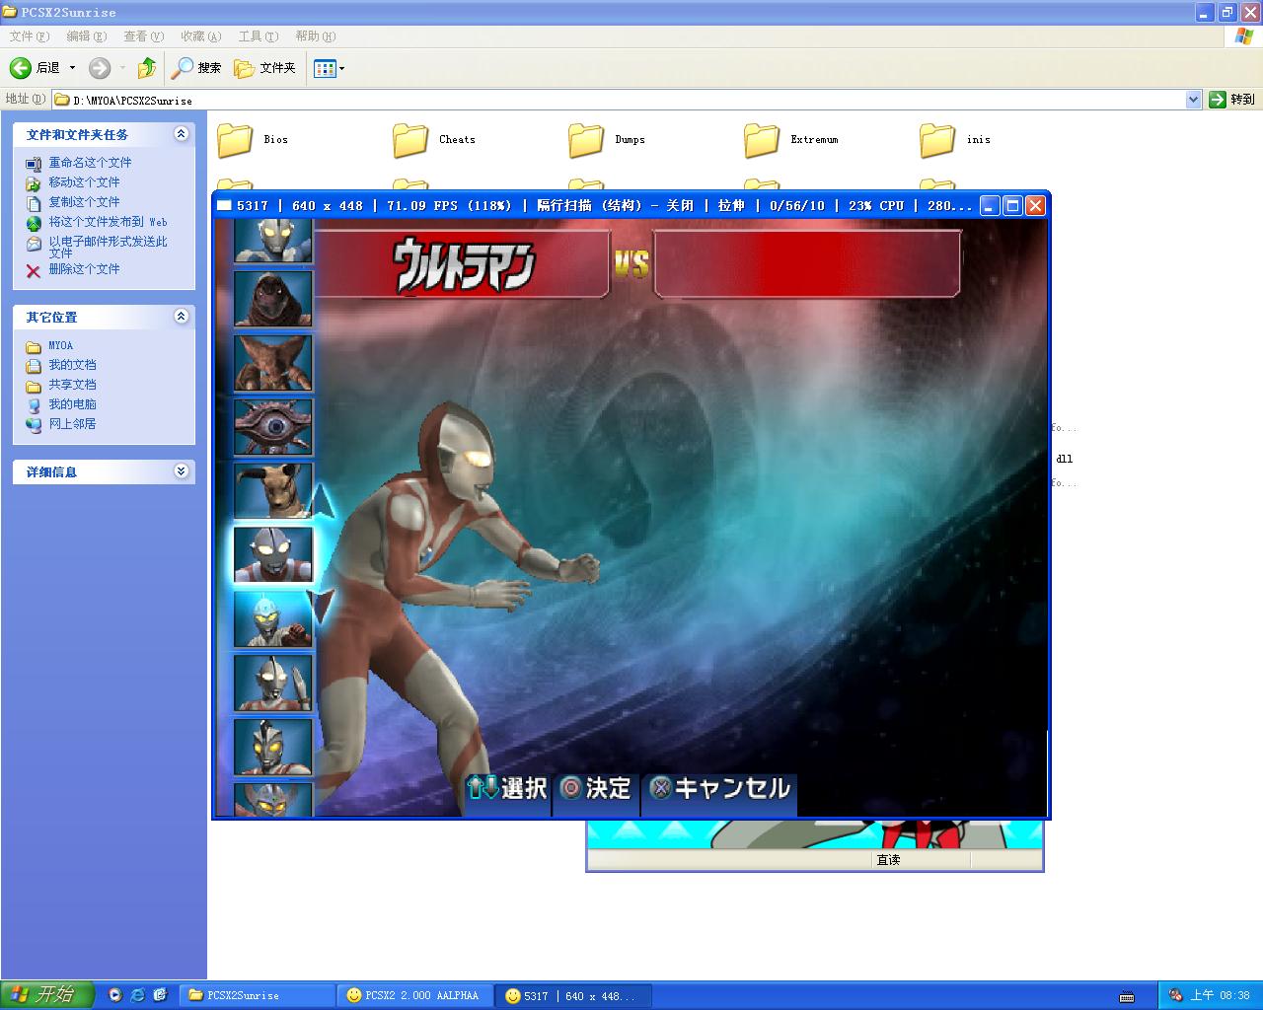Open 我的电脑 in the side panel
Viewport: 1263px width, 1010px height.
pyautogui.click(x=72, y=404)
